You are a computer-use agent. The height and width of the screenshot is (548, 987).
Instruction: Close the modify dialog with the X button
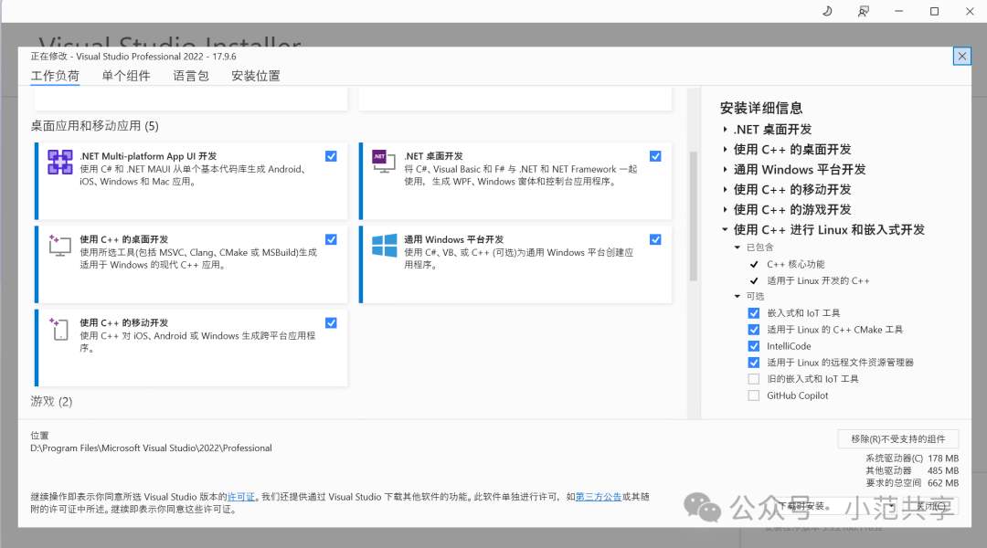pos(961,56)
